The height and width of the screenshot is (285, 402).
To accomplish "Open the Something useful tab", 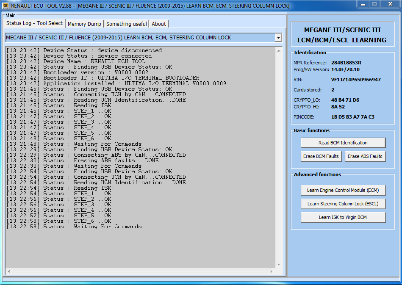I will click(x=126, y=24).
